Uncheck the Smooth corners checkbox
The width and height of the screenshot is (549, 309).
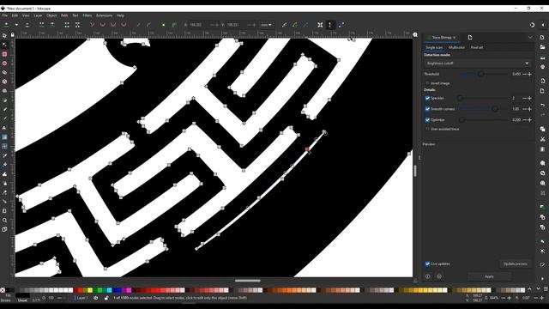[x=427, y=109]
